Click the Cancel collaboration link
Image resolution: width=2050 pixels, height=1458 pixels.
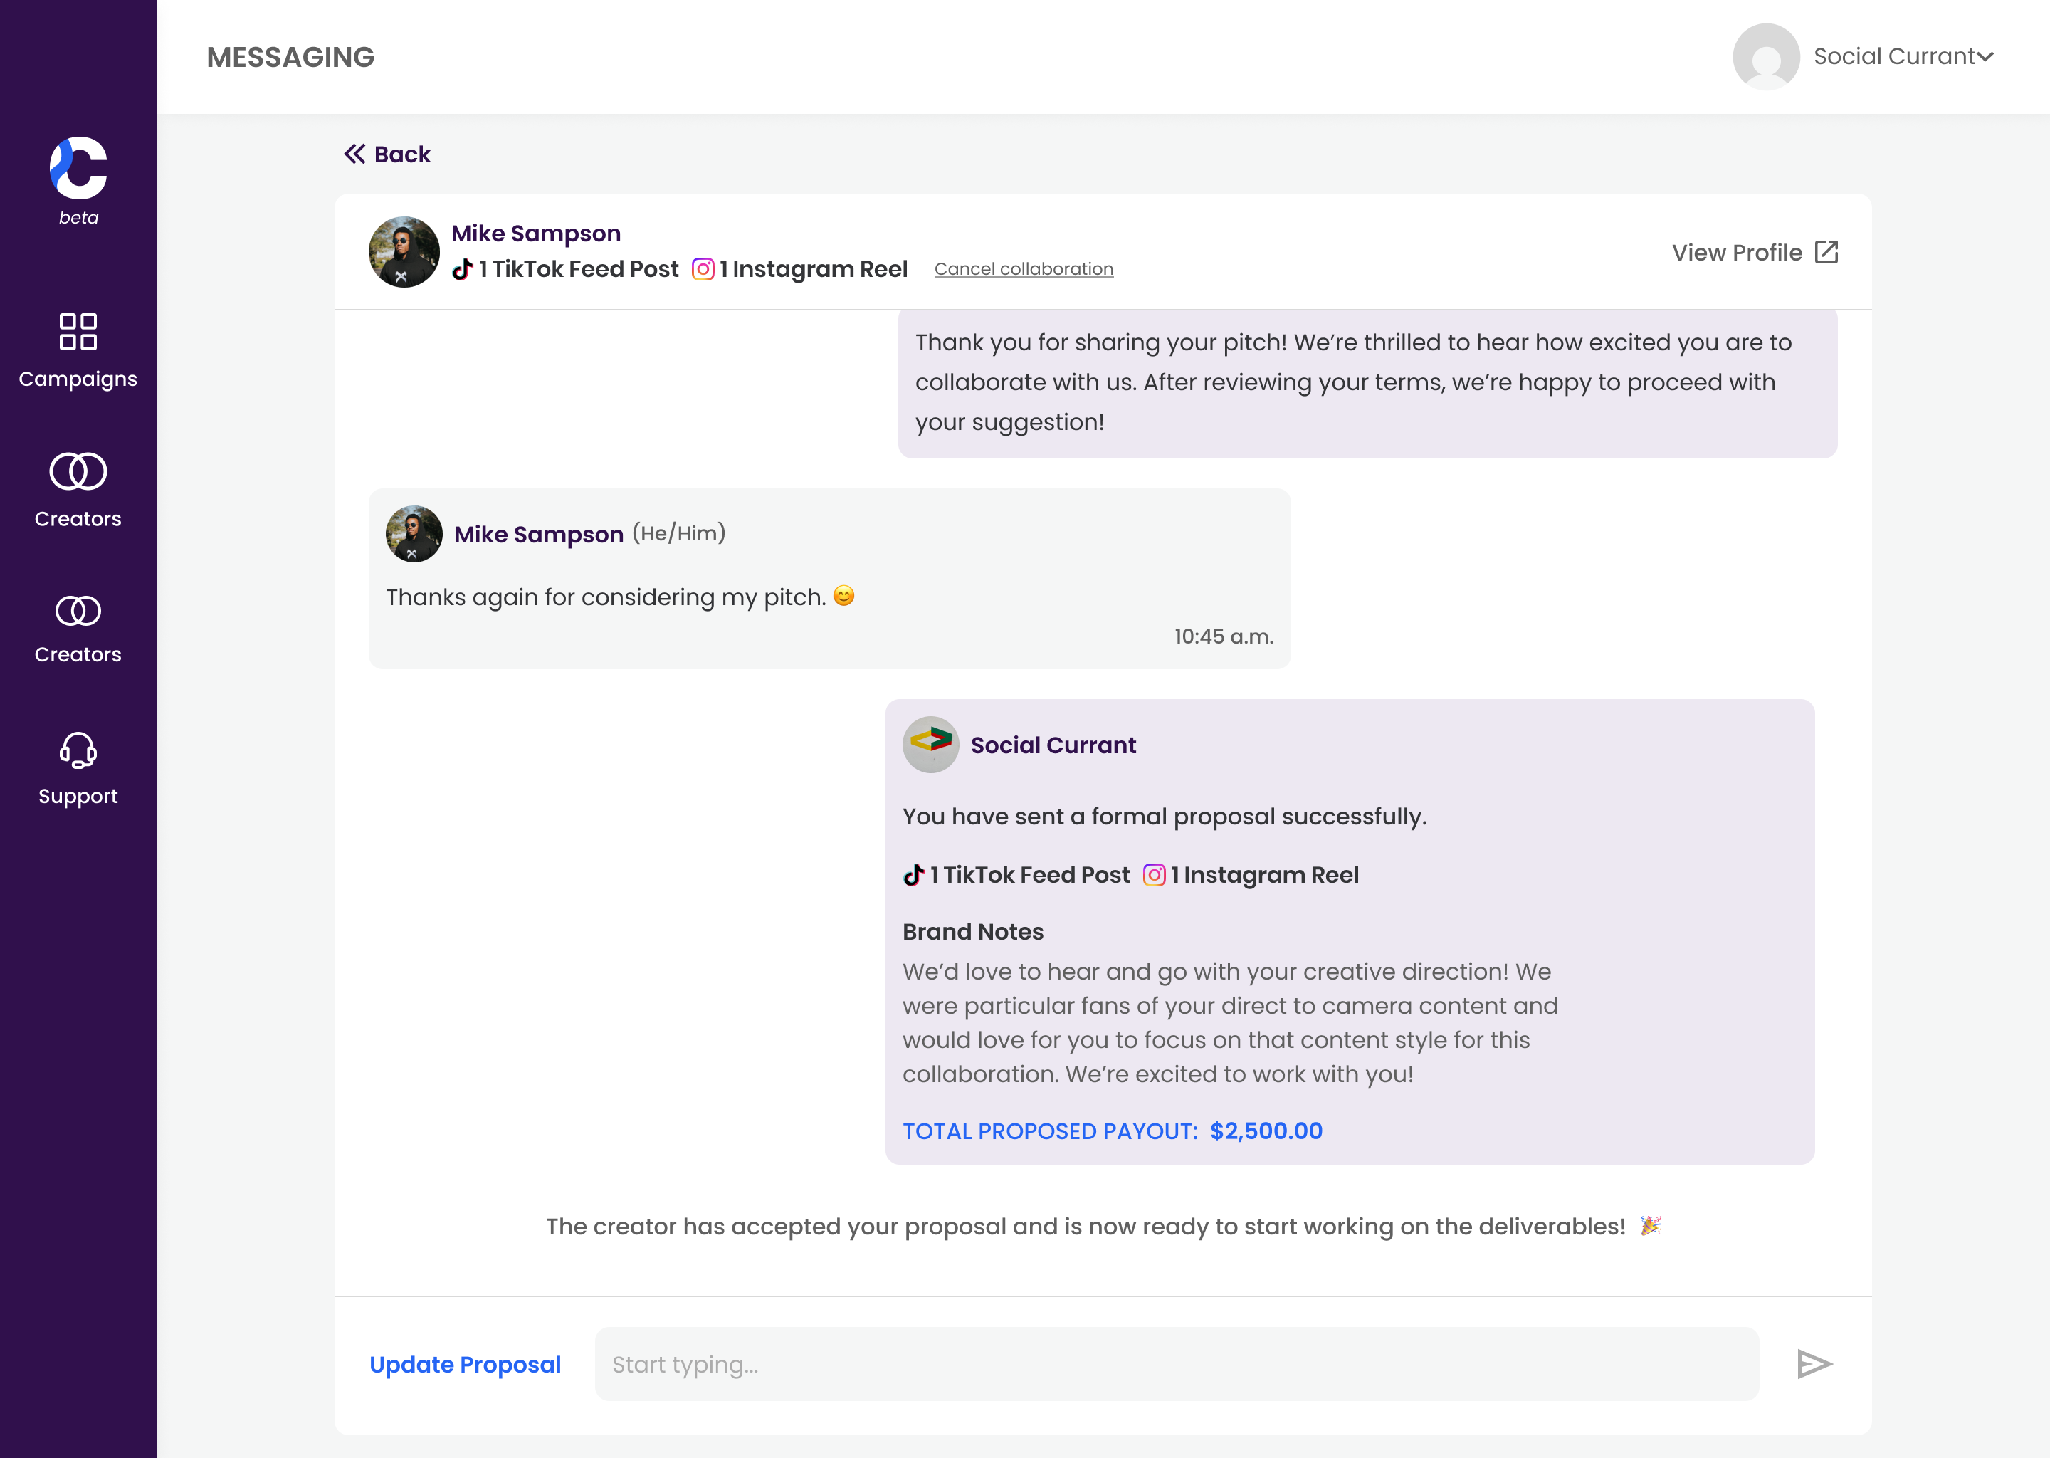(1023, 269)
